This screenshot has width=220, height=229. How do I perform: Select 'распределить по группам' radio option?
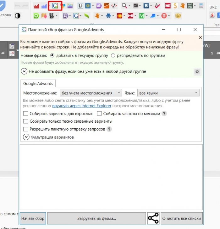point(113,55)
